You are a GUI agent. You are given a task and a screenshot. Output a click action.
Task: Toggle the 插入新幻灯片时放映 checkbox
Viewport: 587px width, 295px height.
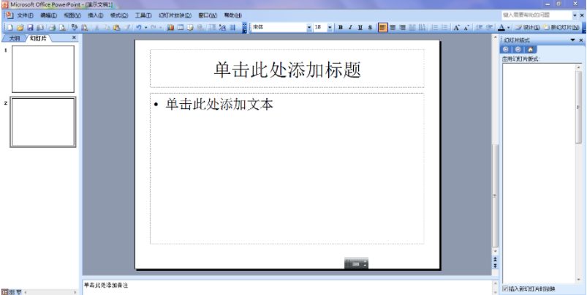(x=505, y=288)
